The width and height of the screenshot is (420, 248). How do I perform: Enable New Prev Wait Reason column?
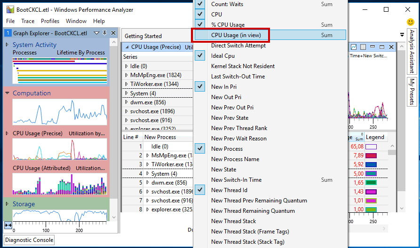point(238,139)
